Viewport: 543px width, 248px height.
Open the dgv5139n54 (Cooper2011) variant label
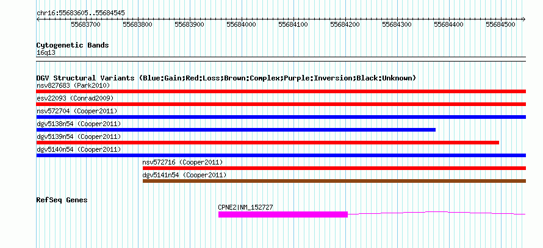tap(79, 136)
